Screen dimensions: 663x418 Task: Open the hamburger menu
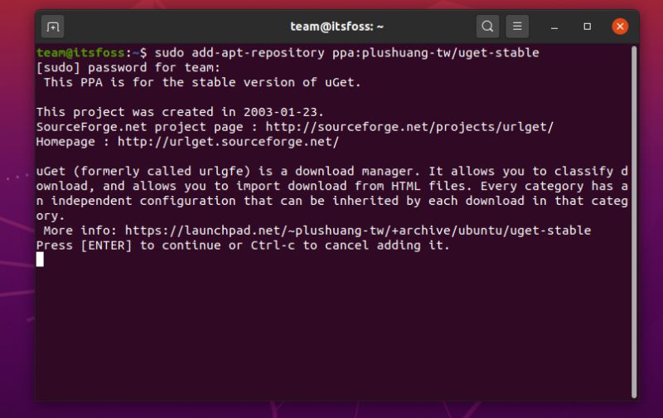point(517,27)
